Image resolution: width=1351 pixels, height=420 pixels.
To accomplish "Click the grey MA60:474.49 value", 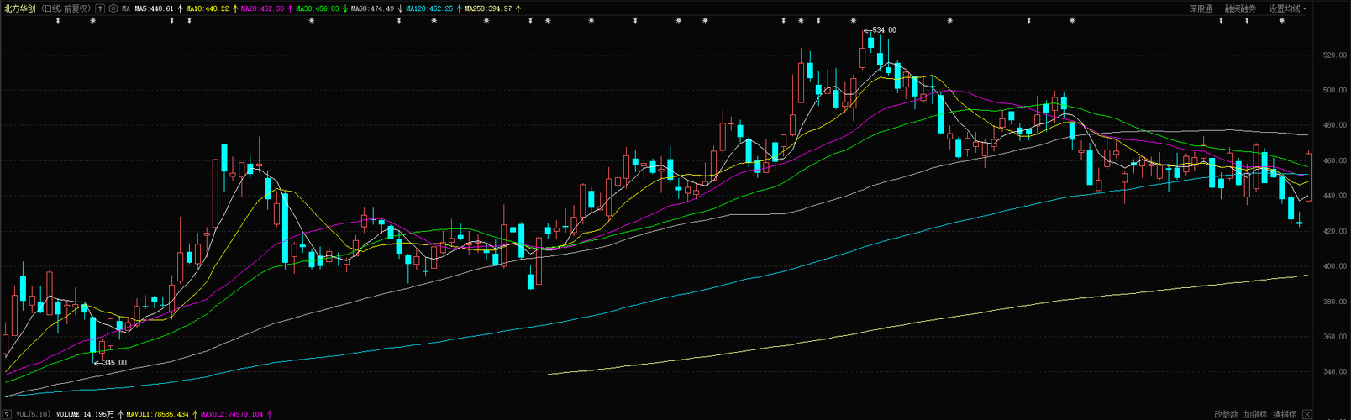I will [x=372, y=8].
